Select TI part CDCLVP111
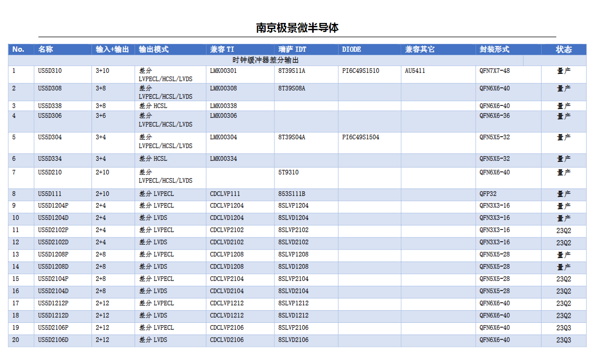 pos(225,194)
